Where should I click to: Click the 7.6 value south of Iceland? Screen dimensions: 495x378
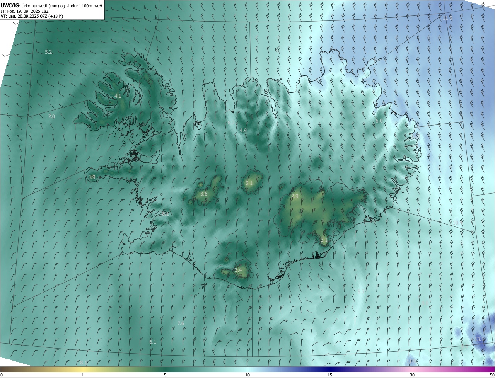(x=181, y=323)
